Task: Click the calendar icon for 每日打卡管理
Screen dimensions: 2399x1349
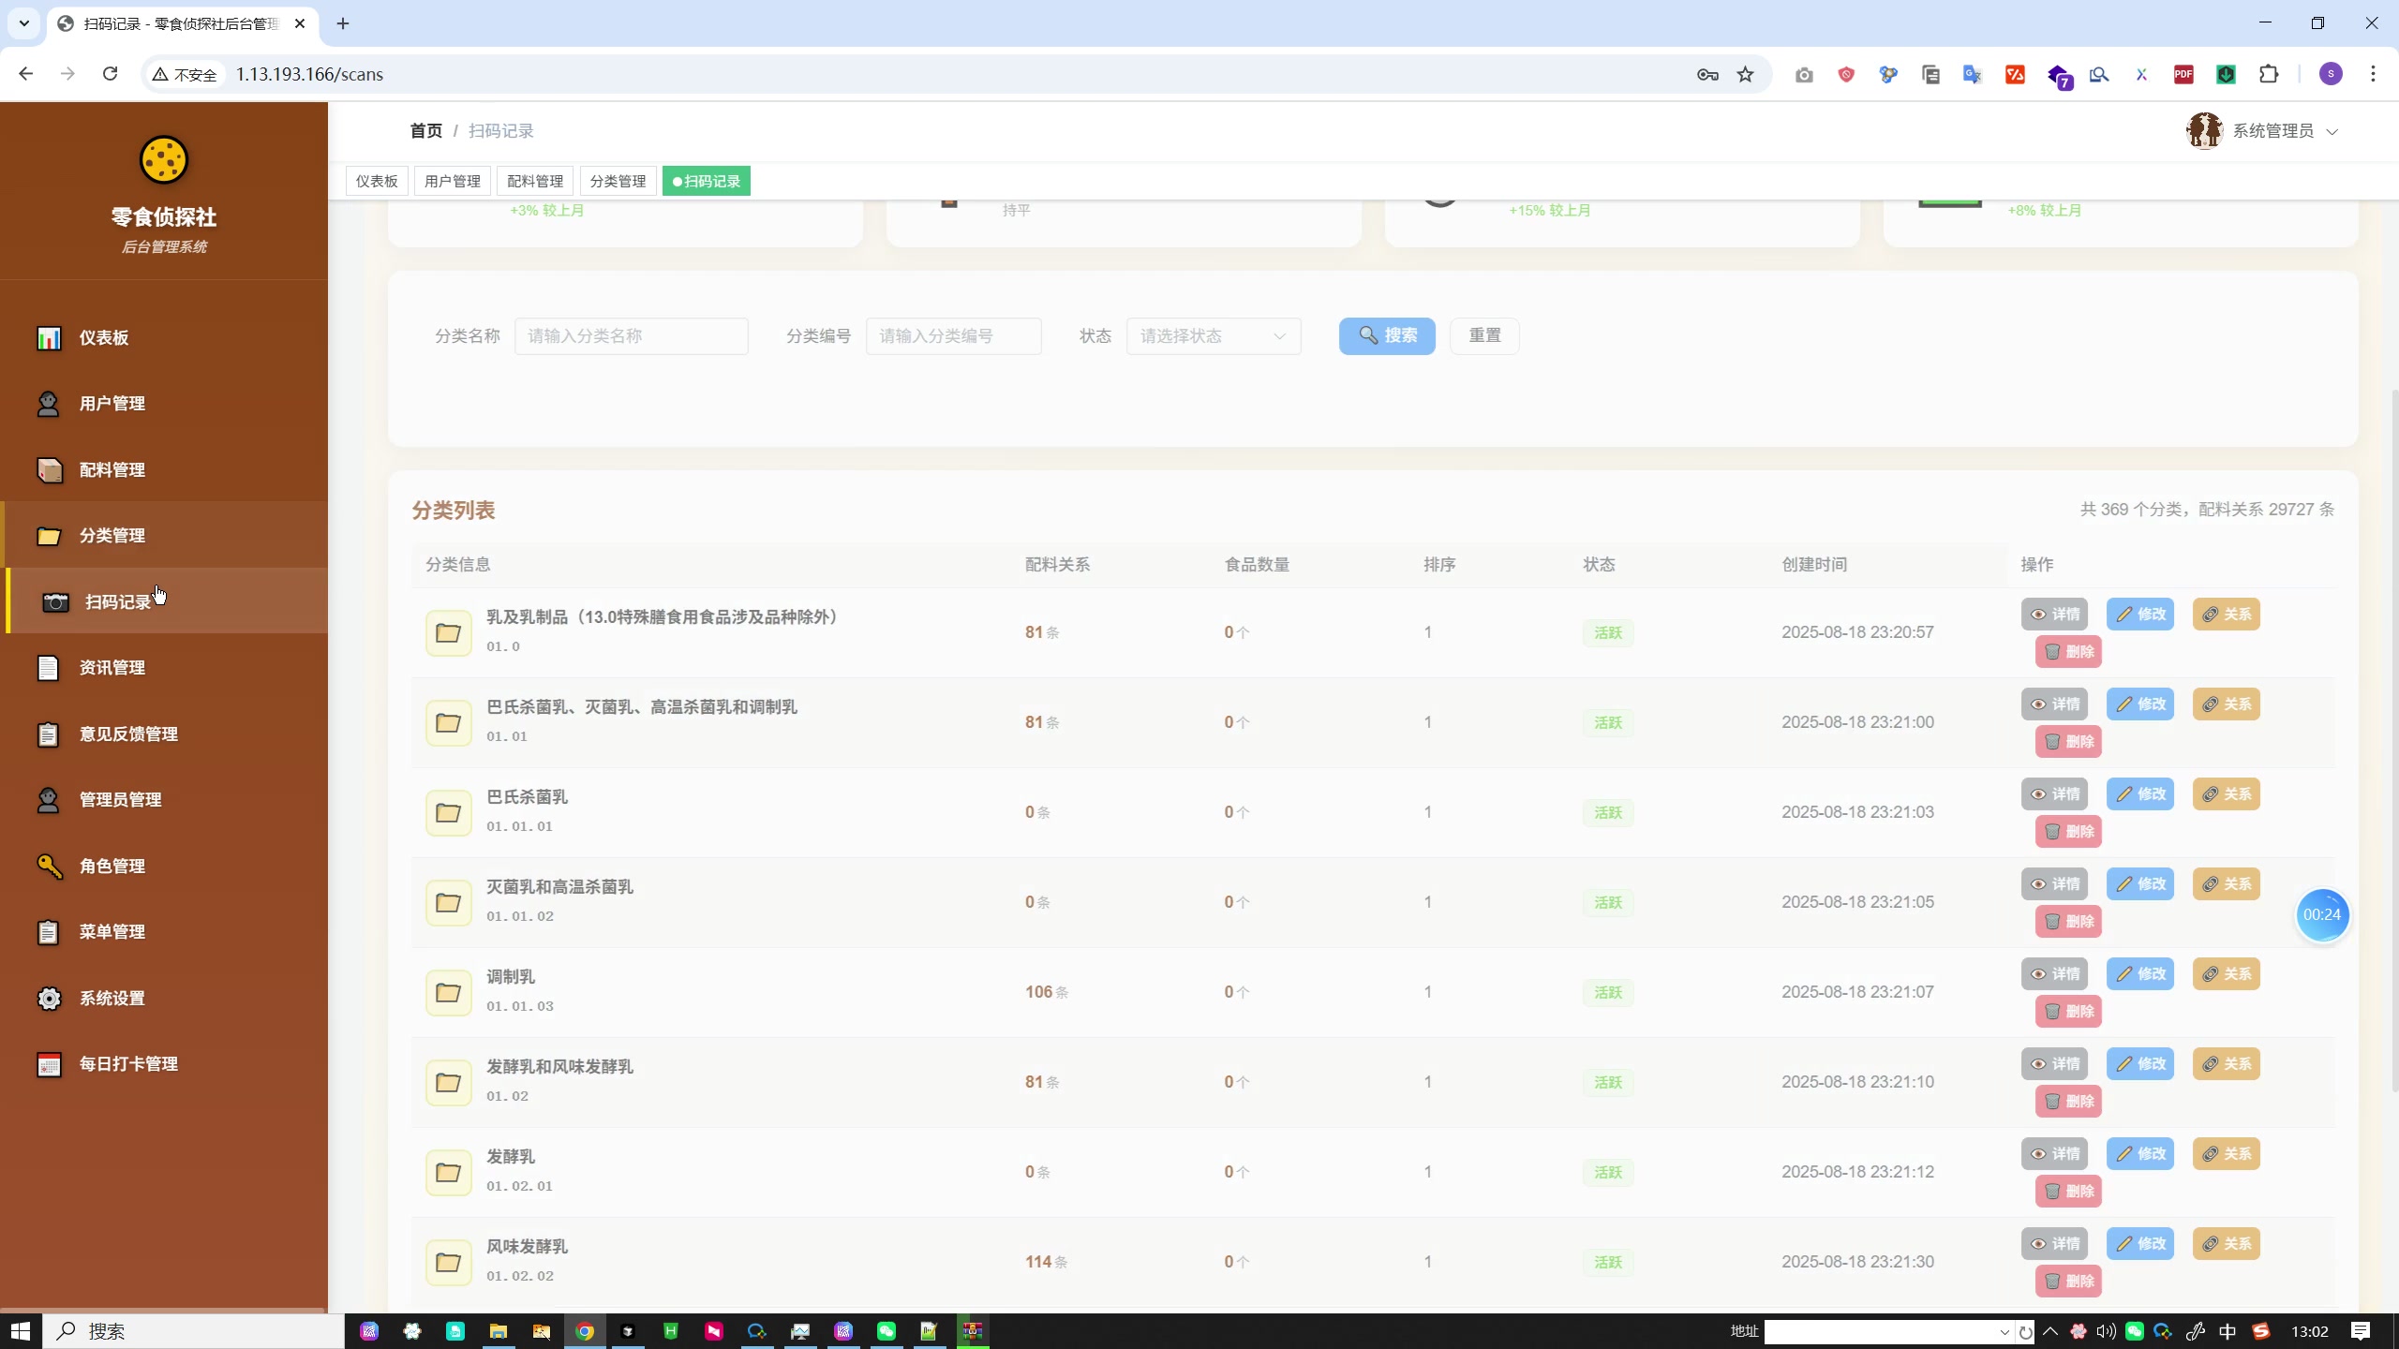Action: [x=50, y=1064]
